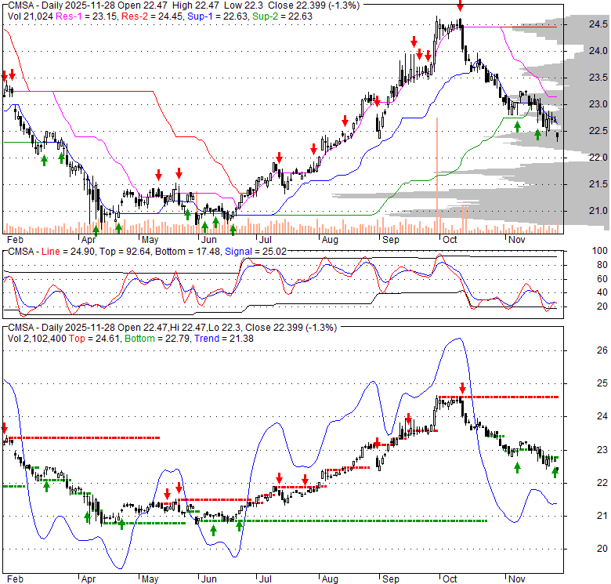Click the rightmost green up arrow on the bottom chart
Screen dimensions: 611x584
click(x=555, y=472)
